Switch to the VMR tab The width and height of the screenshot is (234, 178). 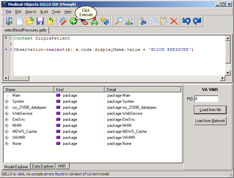tap(62, 166)
